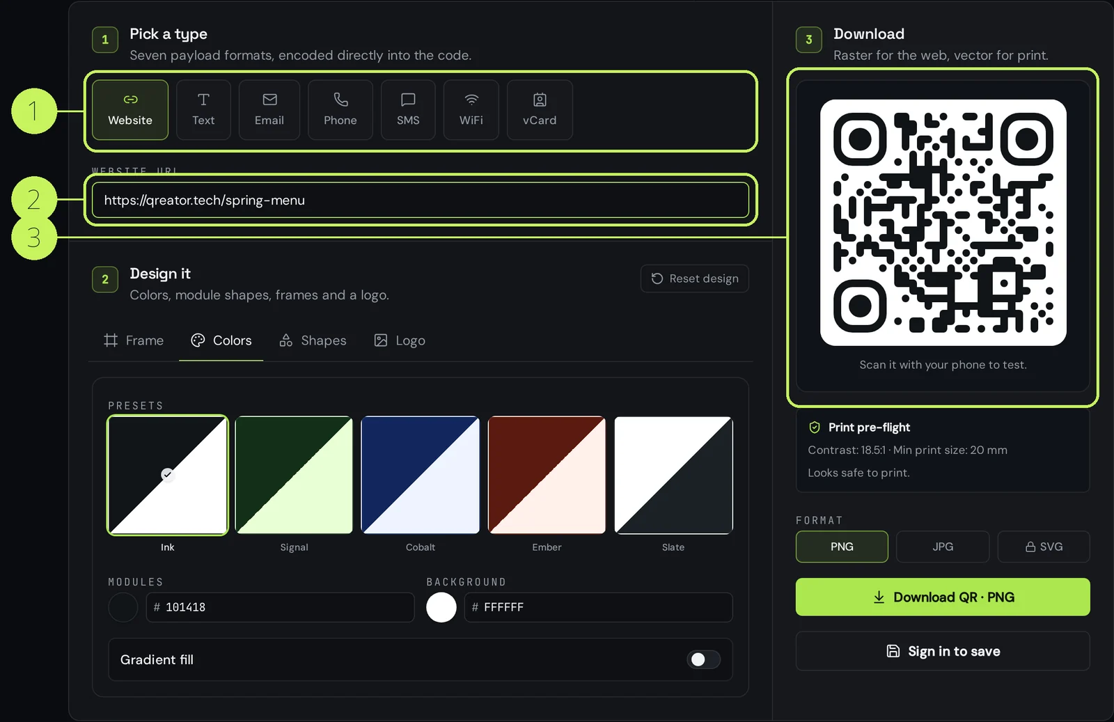Open the Logo tab
The height and width of the screenshot is (722, 1114).
pos(400,340)
